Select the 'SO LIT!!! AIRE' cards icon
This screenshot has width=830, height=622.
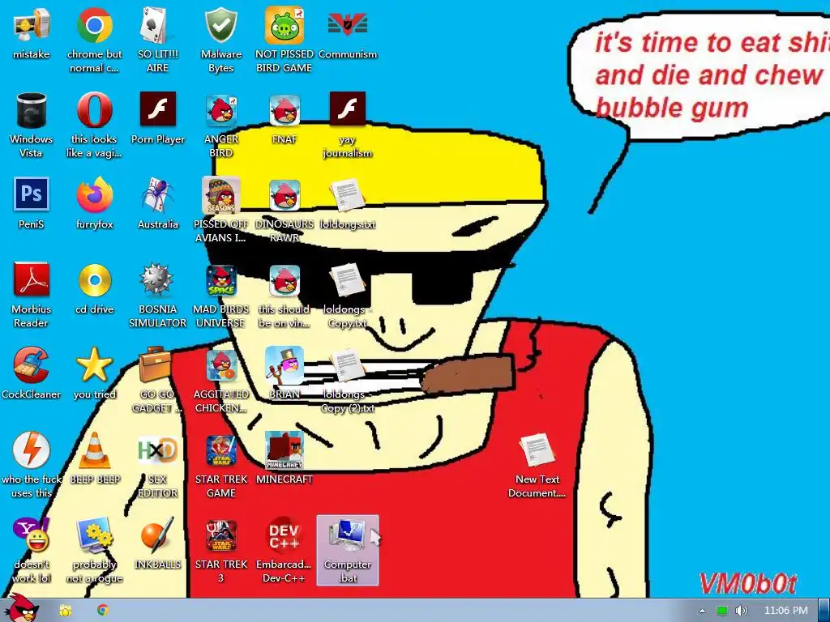[x=158, y=40]
